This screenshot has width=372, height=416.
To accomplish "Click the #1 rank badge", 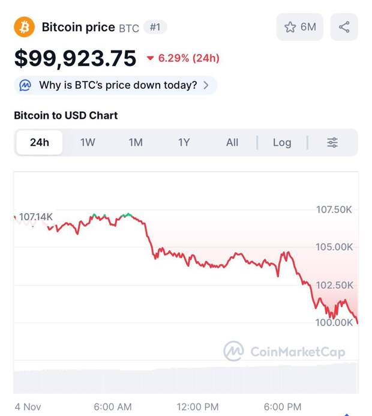I will (x=155, y=27).
